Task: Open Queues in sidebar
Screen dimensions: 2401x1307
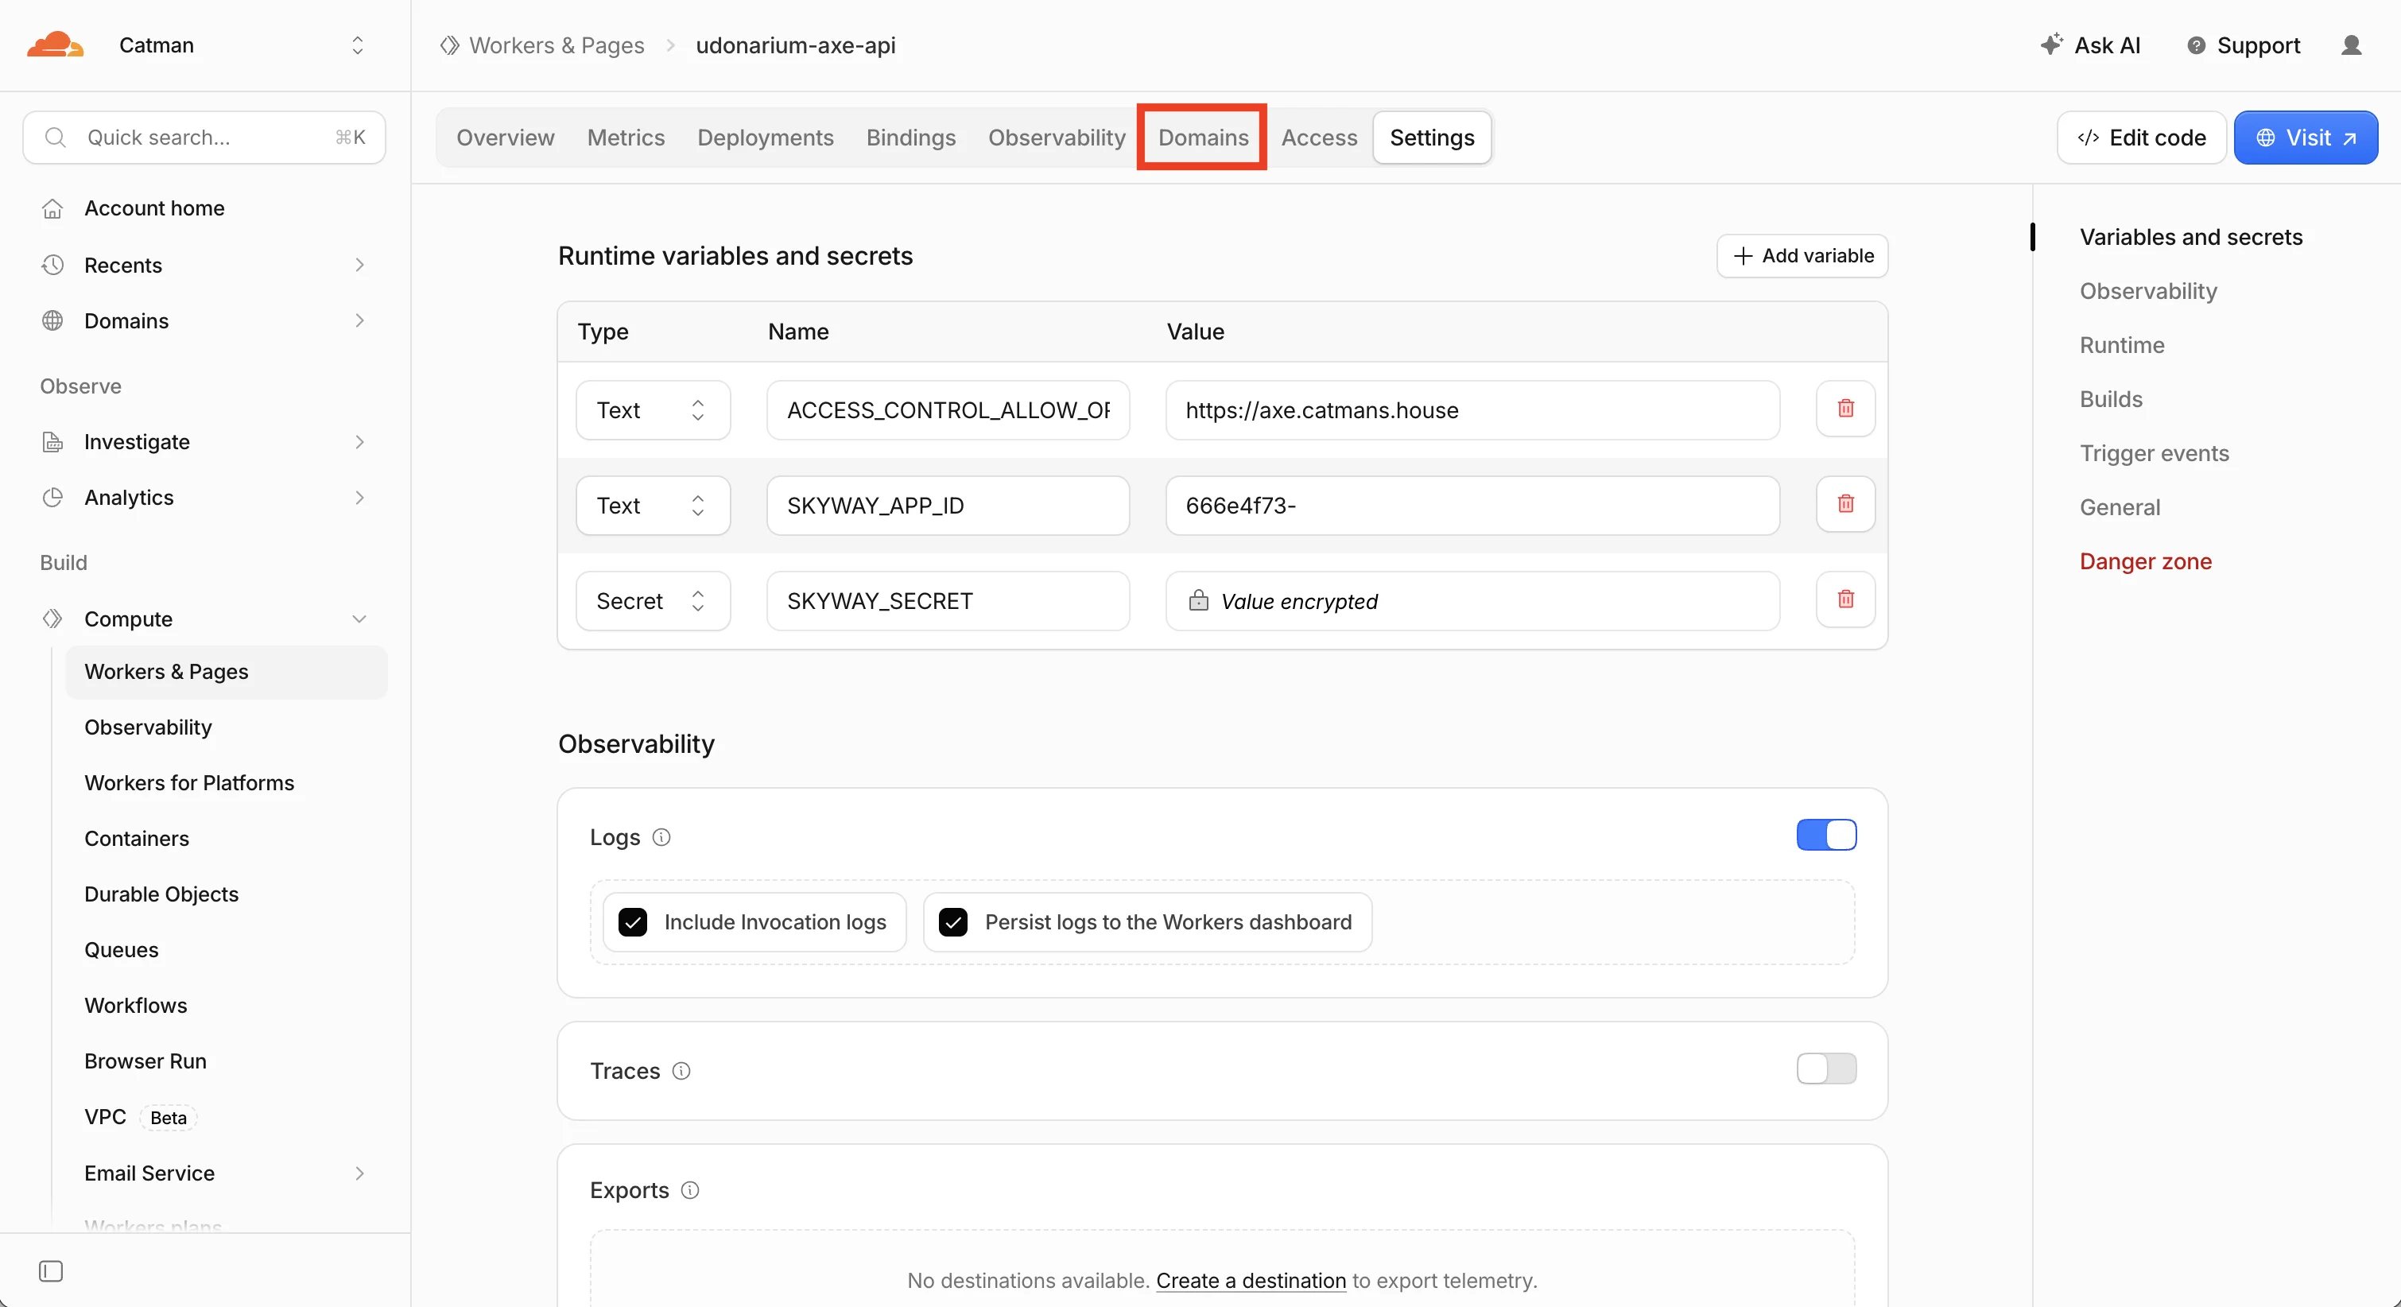Action: pos(121,950)
